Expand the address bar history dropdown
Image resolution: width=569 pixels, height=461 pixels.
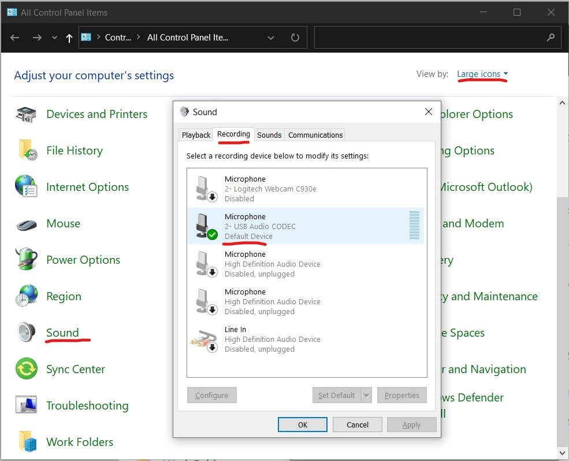pyautogui.click(x=271, y=38)
